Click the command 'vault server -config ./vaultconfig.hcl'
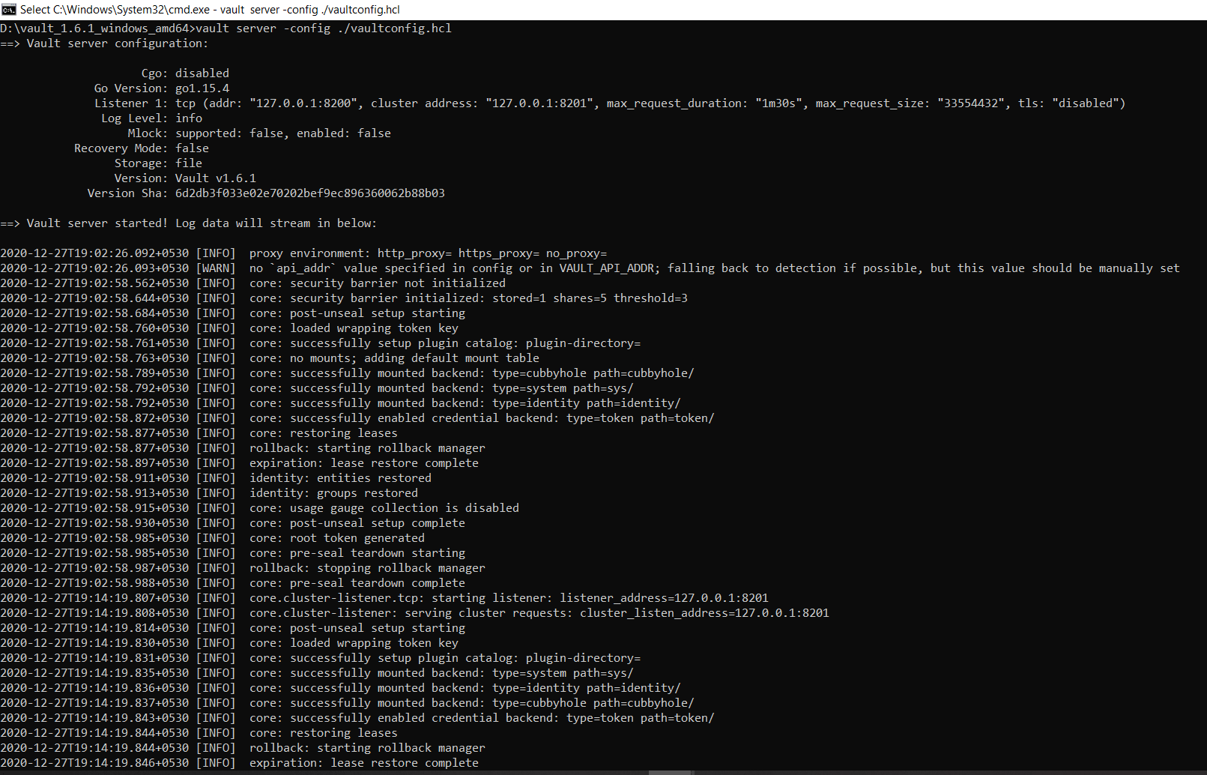The width and height of the screenshot is (1207, 775). tap(324, 28)
